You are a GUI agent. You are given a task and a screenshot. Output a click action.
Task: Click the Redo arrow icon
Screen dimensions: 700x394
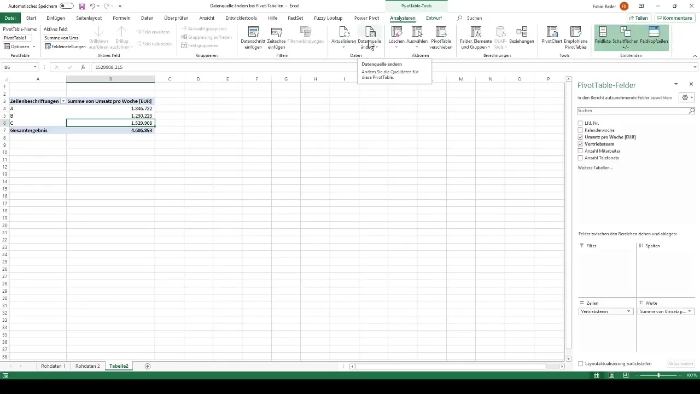point(106,5)
